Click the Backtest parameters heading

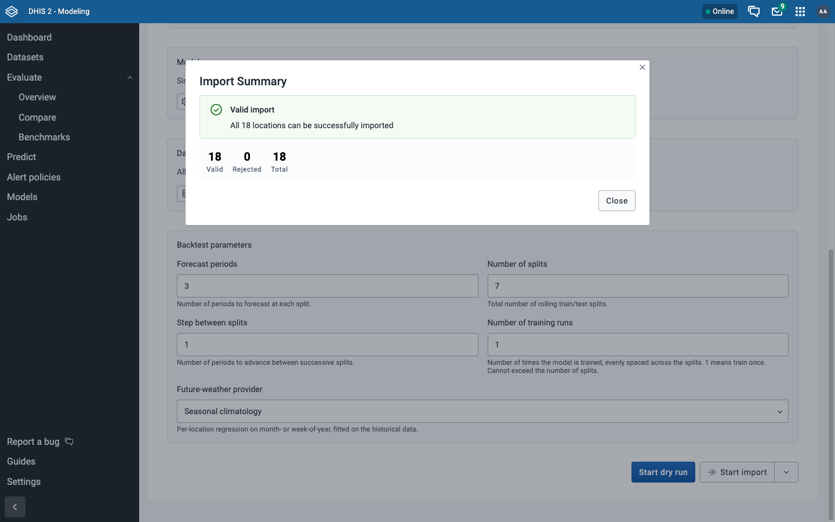(x=214, y=245)
